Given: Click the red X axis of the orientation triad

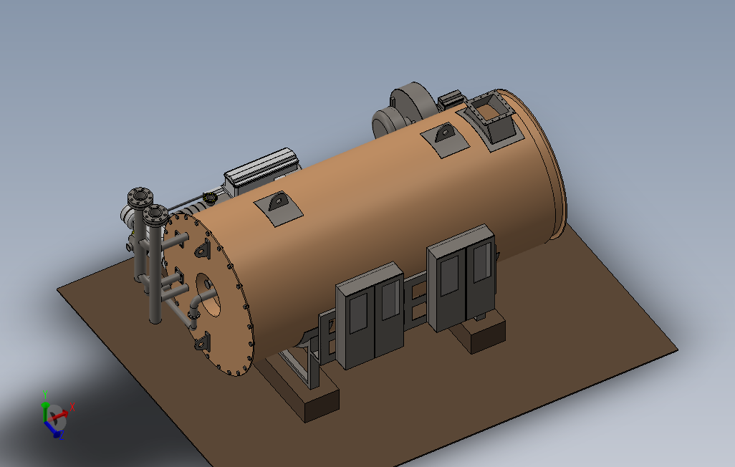Looking at the screenshot, I should click(59, 415).
